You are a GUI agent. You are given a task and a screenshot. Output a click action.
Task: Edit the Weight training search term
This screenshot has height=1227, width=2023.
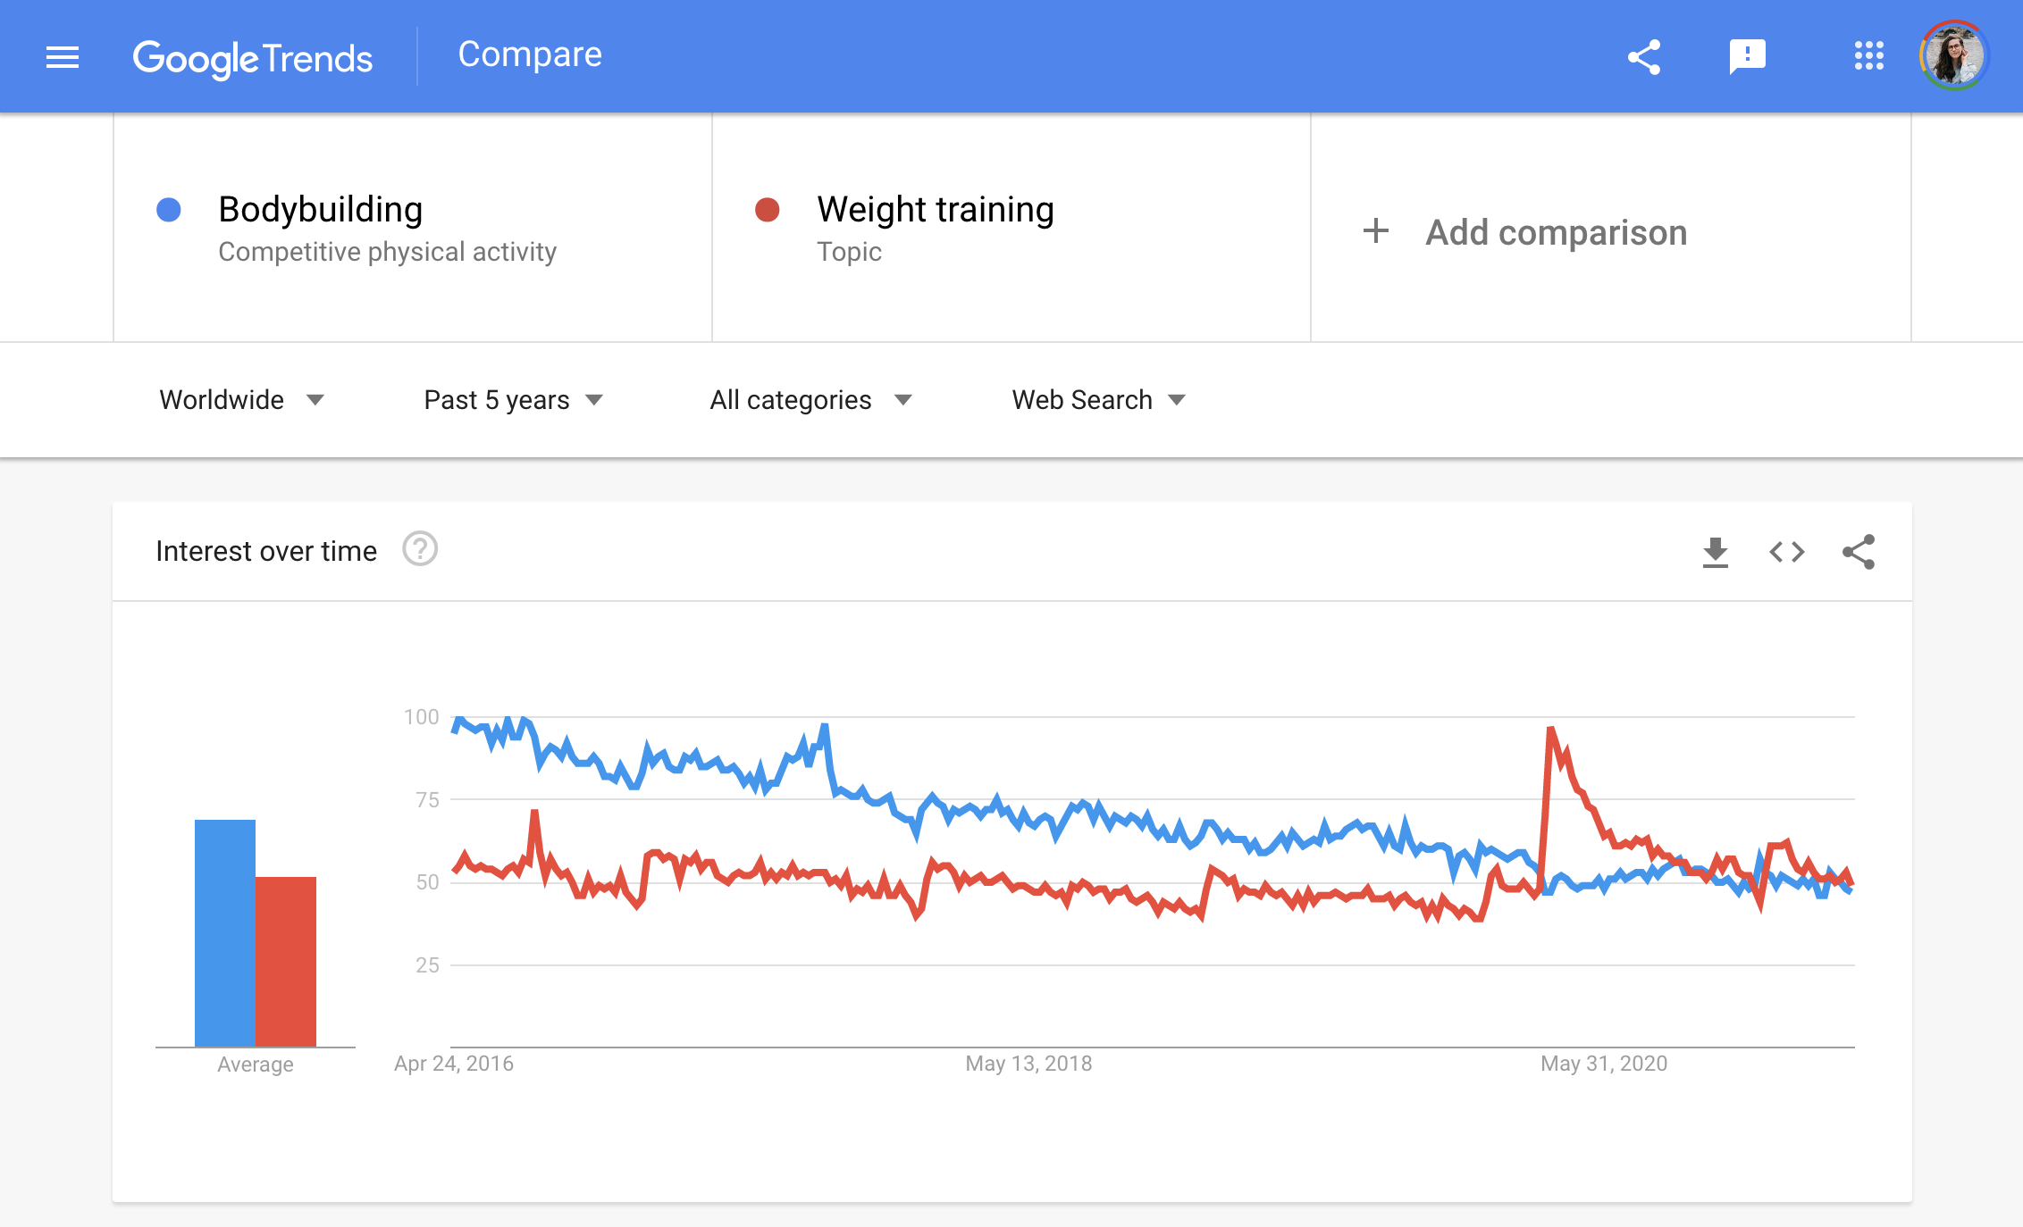pos(935,210)
